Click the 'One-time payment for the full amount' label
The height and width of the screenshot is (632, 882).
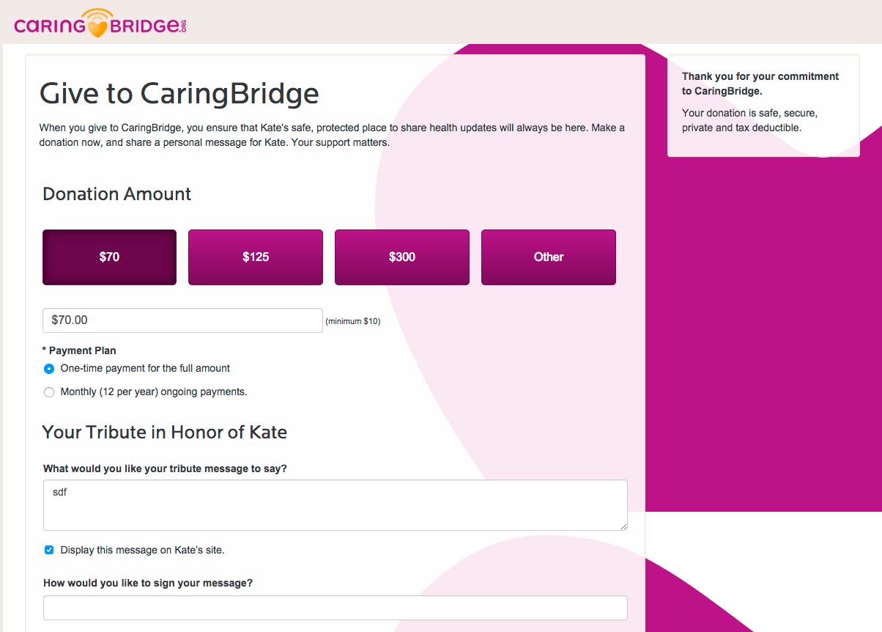tap(145, 368)
